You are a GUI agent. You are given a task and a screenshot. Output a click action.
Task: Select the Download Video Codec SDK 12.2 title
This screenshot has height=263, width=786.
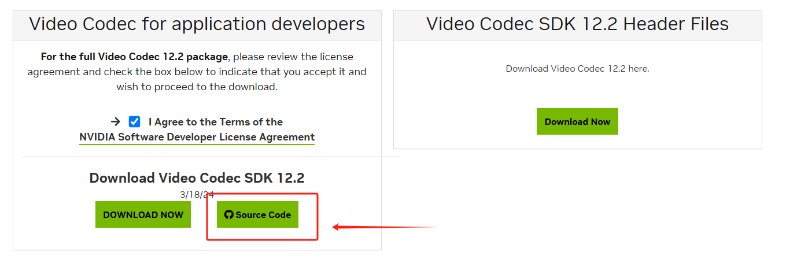pyautogui.click(x=197, y=177)
